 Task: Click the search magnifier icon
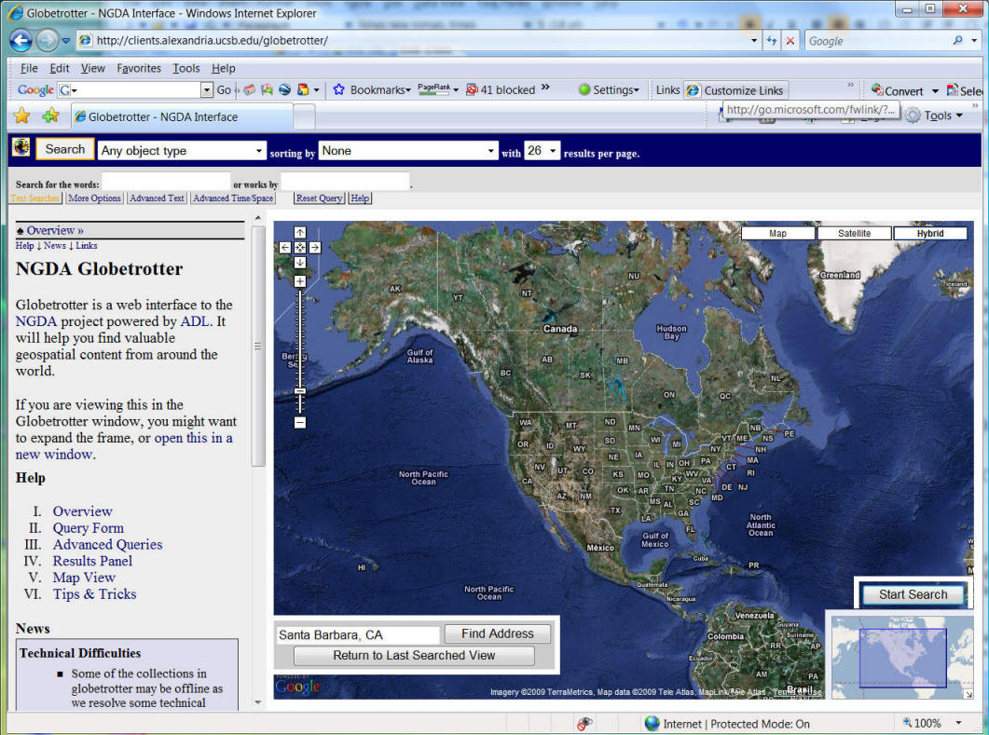pos(958,40)
